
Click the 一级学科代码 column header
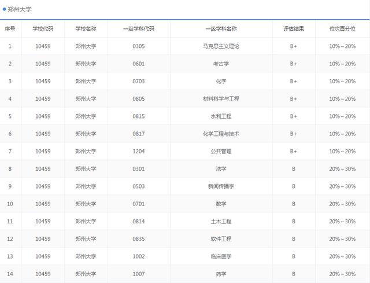(x=139, y=29)
